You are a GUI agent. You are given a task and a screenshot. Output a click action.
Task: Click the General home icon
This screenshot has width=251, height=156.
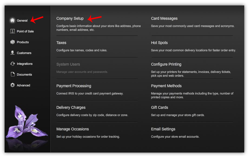12,20
